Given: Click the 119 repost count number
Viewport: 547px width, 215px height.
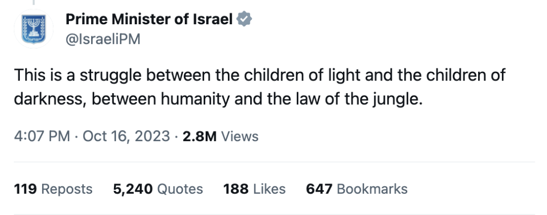Looking at the screenshot, I should point(25,189).
